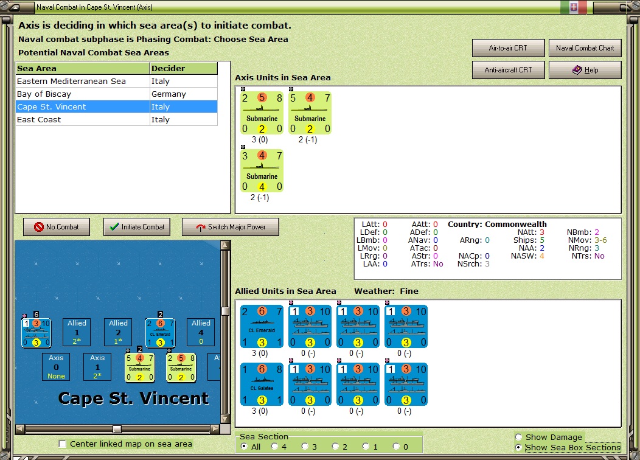Choose sea section 3 radio button
This screenshot has width=640, height=460.
[305, 447]
